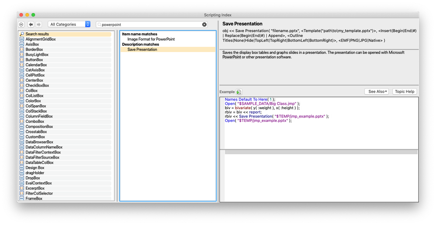Click the icon beside BorderBox
Screen dimensions: 436x225
(22, 49)
